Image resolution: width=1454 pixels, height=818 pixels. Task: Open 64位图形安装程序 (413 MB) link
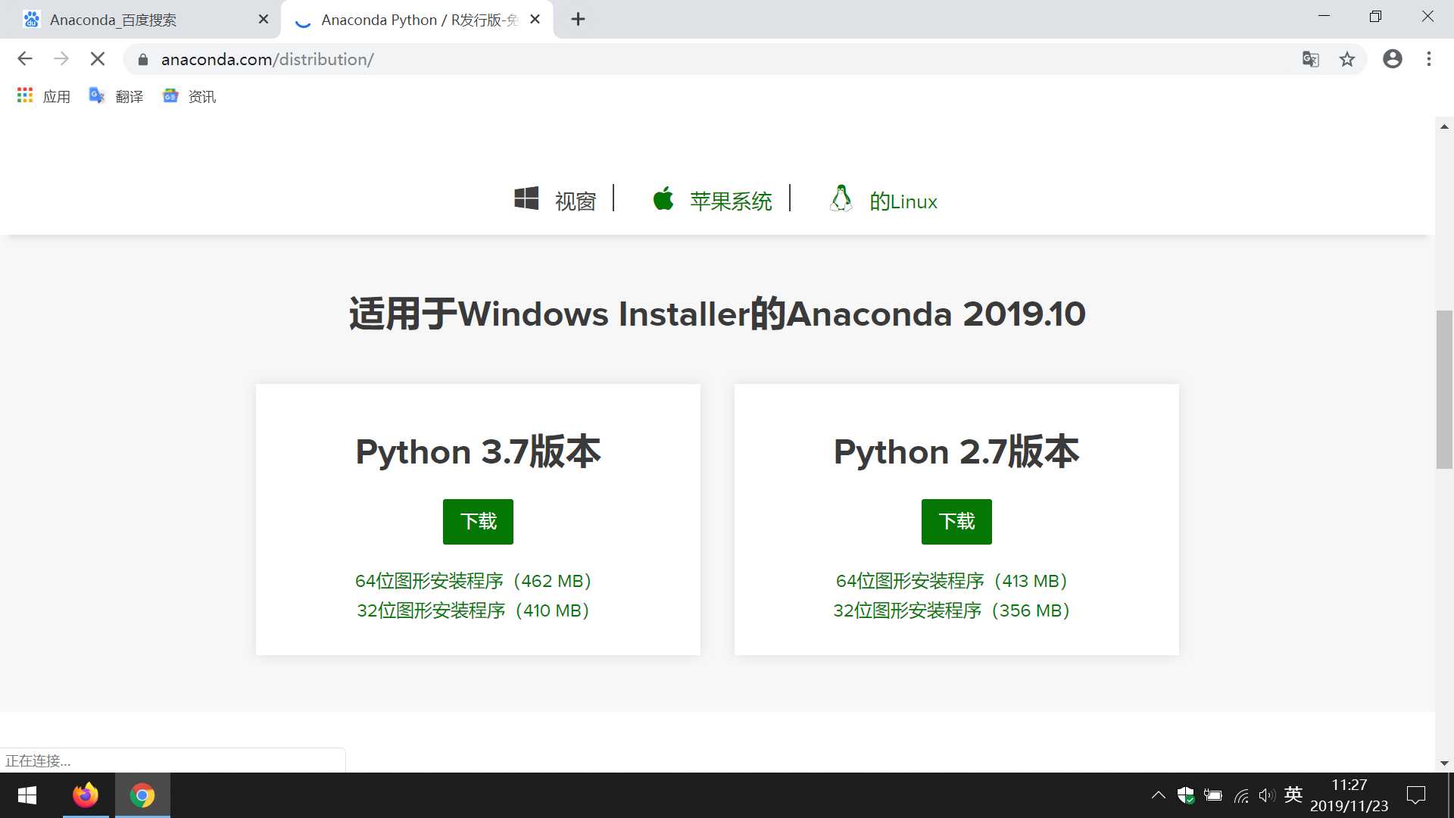point(952,581)
